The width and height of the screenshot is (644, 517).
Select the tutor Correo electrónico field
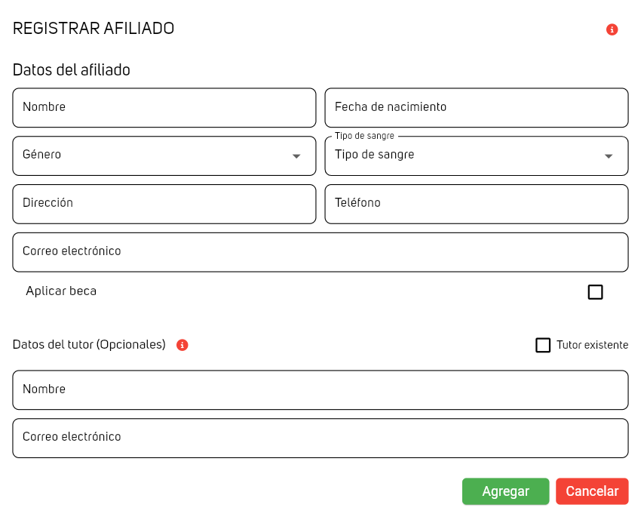pyautogui.click(x=320, y=438)
